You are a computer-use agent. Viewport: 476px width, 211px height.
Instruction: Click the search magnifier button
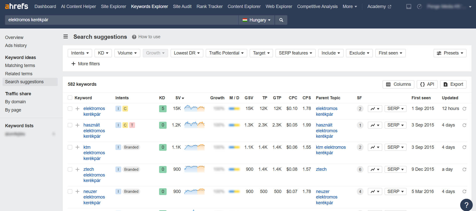point(281,20)
